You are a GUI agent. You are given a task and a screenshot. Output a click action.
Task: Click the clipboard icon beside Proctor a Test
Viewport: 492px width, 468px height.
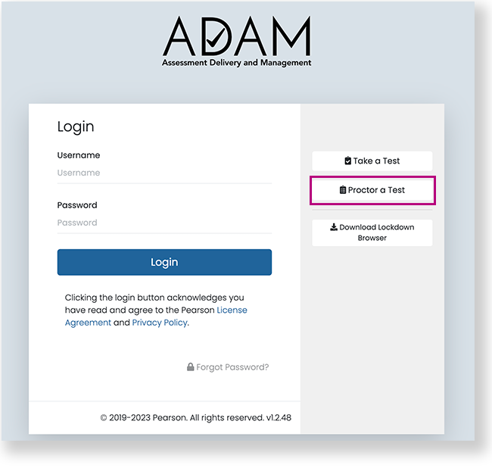(x=343, y=190)
